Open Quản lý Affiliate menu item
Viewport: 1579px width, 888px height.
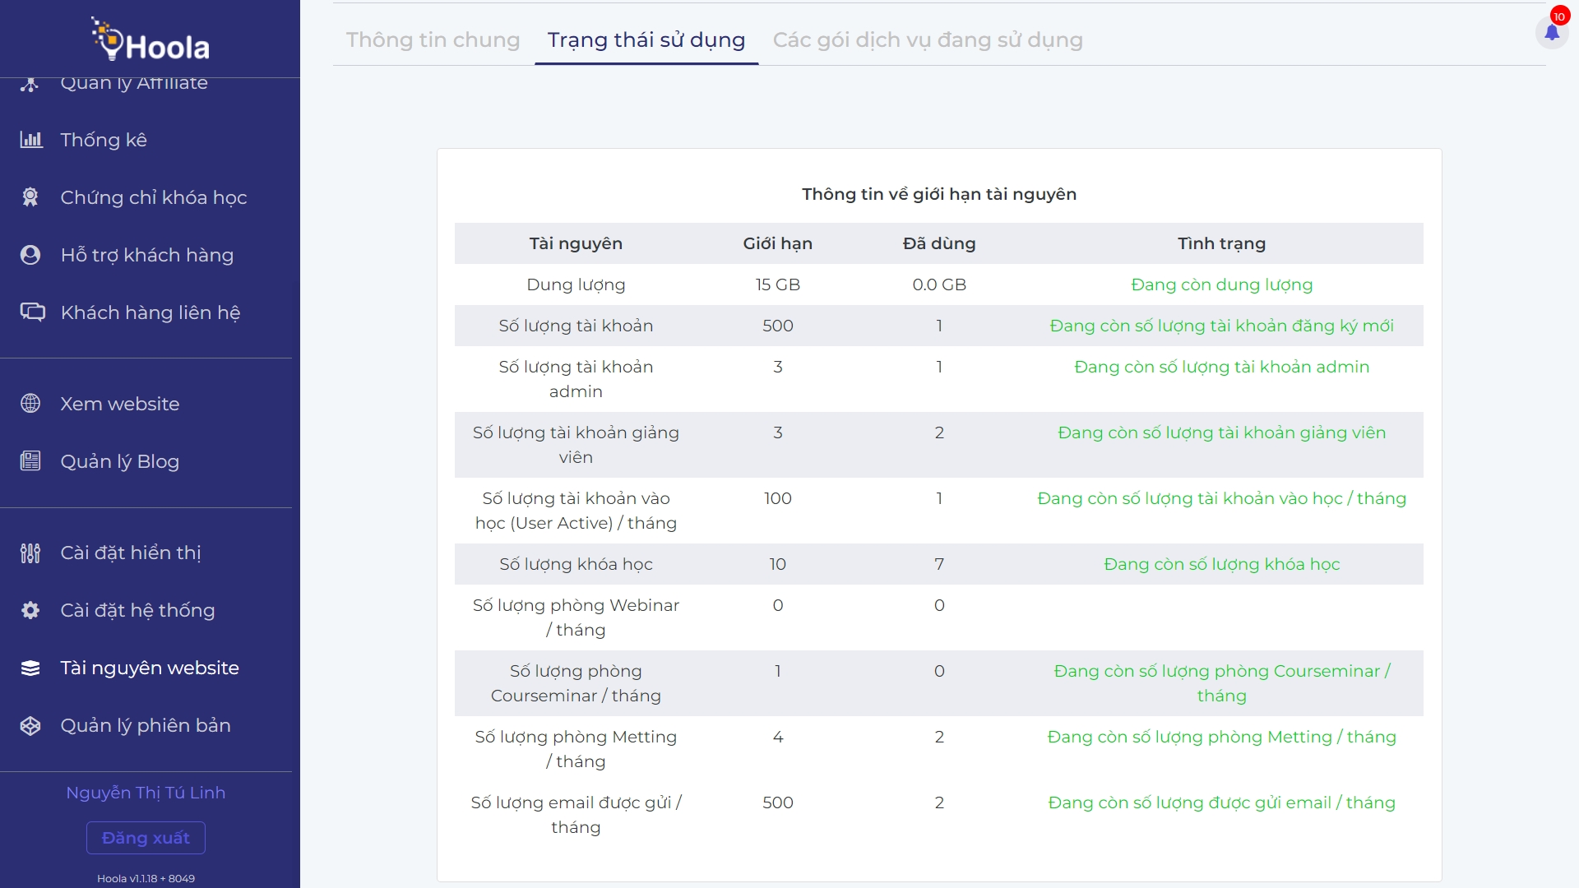coord(133,84)
